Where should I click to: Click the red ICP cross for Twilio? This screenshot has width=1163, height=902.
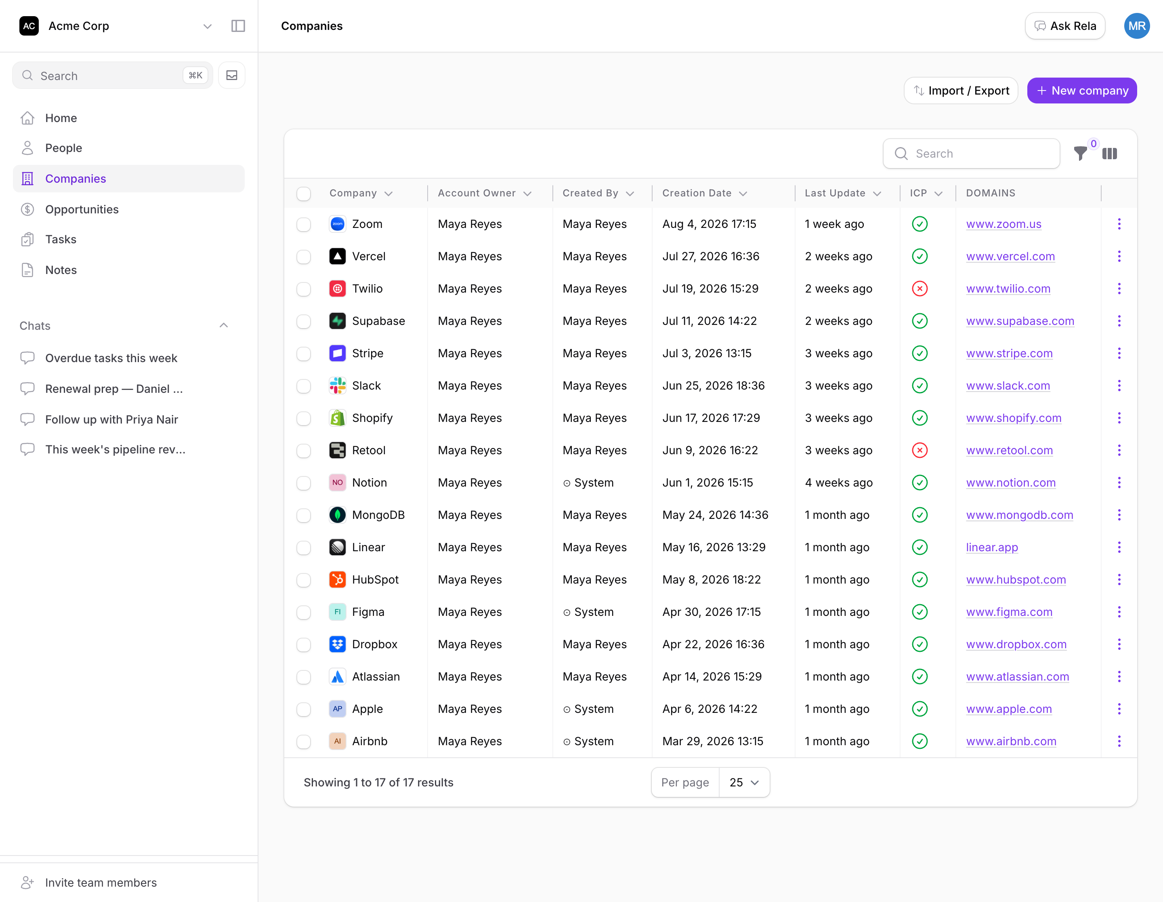(919, 289)
